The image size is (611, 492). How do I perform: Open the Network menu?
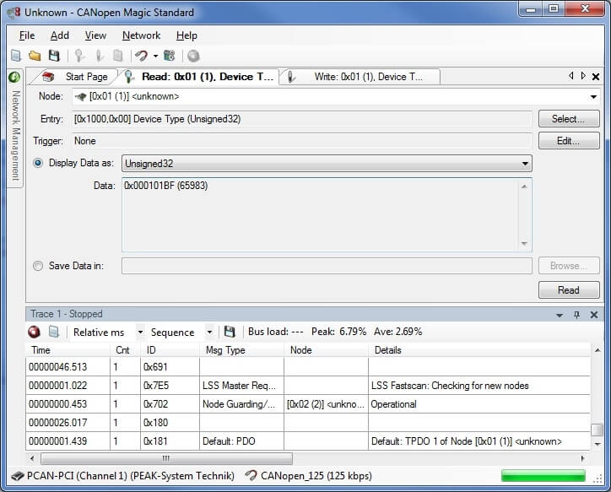(141, 35)
